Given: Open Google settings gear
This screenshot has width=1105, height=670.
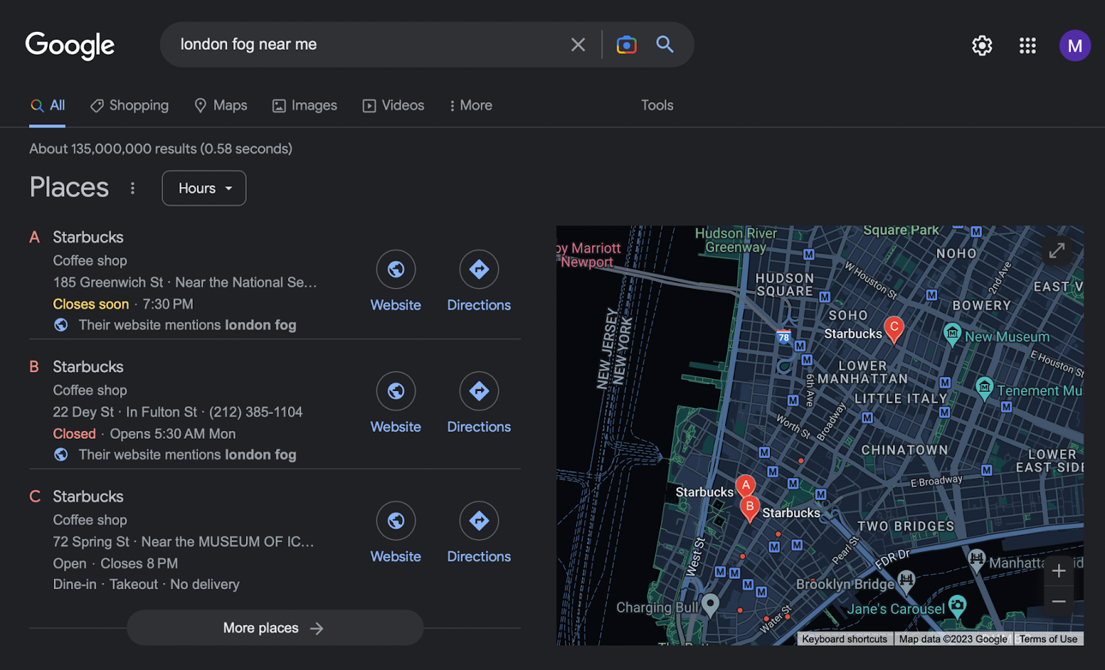Looking at the screenshot, I should 981,46.
